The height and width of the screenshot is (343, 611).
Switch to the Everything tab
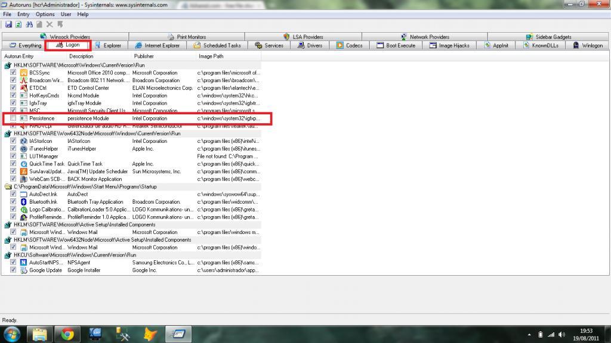pyautogui.click(x=25, y=45)
